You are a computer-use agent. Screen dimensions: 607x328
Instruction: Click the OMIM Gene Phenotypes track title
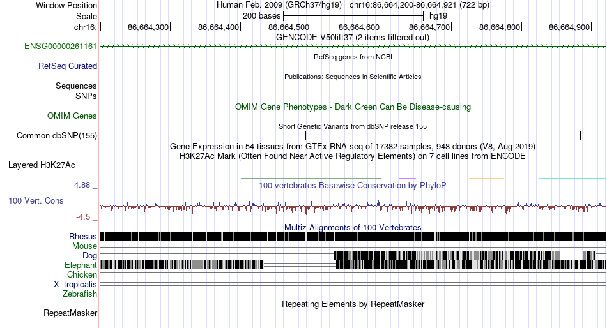353,107
